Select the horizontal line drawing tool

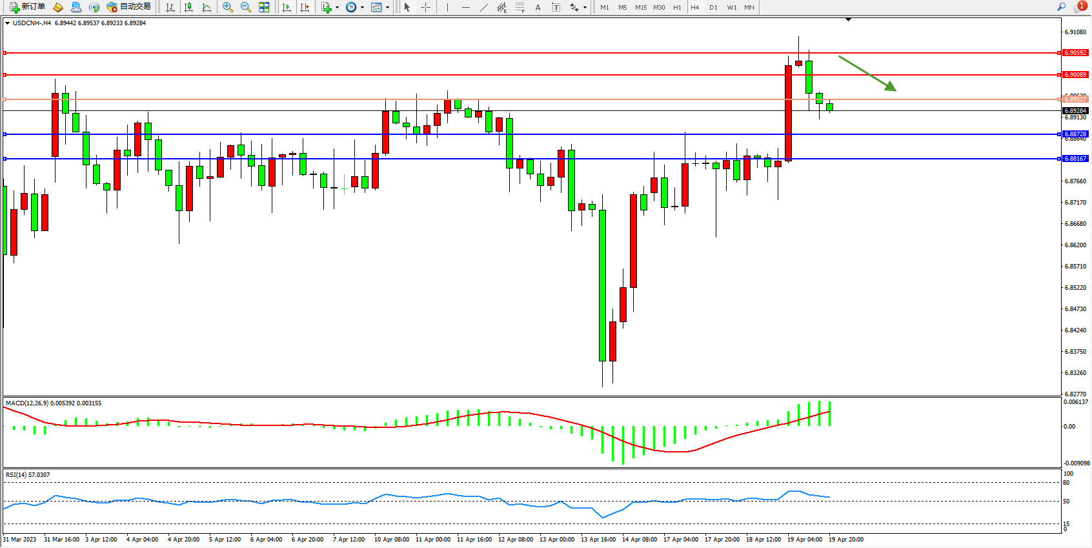click(465, 7)
